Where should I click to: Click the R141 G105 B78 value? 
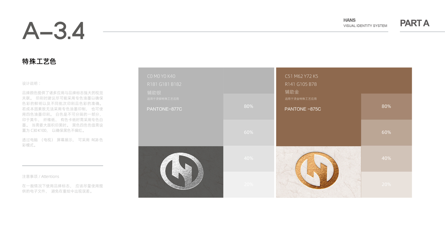301,84
